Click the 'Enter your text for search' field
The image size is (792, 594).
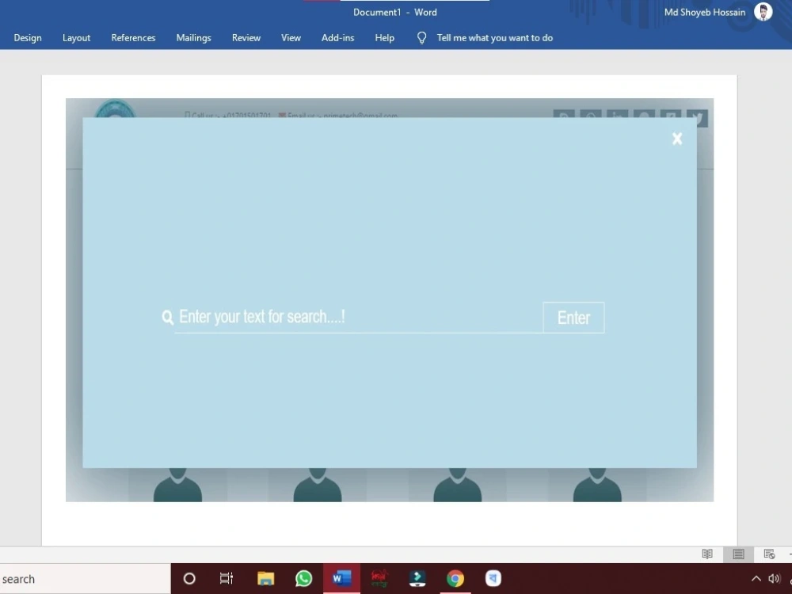coord(359,318)
